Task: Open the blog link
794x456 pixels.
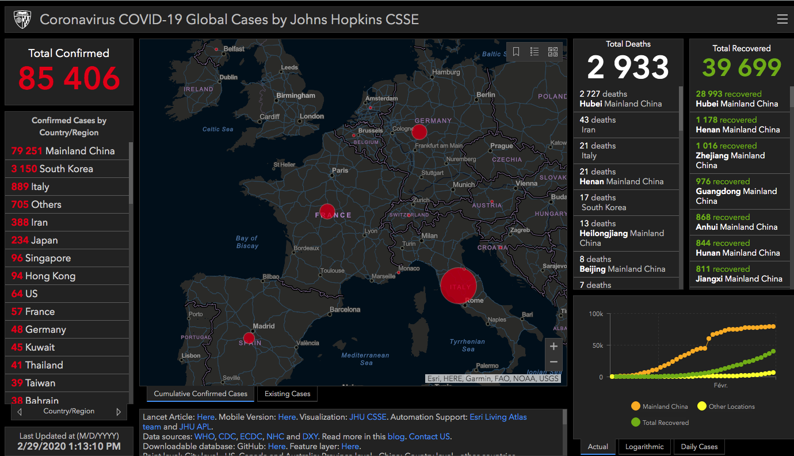Action: [396, 436]
